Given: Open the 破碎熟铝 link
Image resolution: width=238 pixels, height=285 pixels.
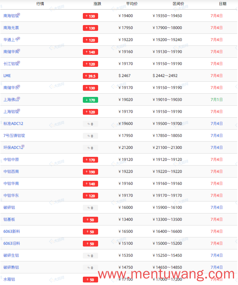Looking at the screenshot, I should click(11, 268).
